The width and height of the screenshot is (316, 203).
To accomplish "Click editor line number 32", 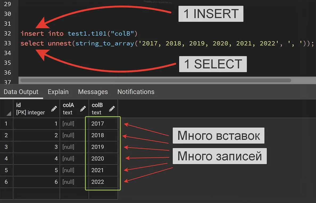I will 7,33.
